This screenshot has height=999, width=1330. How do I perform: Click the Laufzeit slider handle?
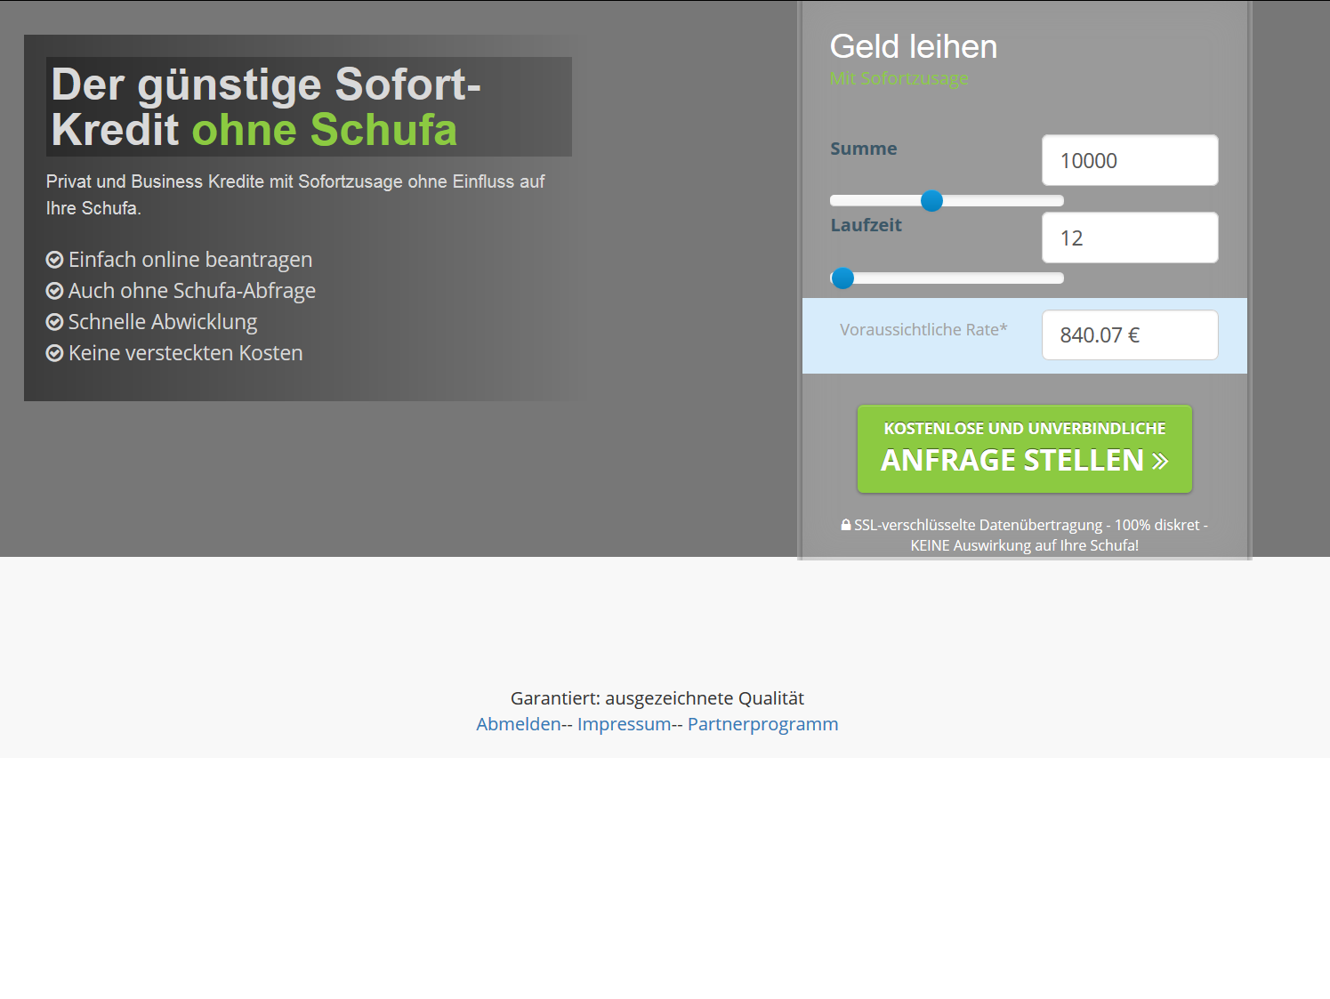tap(842, 278)
